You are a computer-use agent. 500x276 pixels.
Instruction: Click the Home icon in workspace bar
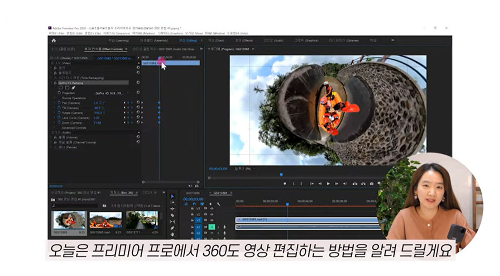pos(54,40)
